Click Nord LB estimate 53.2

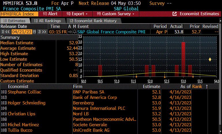click(x=156, y=114)
